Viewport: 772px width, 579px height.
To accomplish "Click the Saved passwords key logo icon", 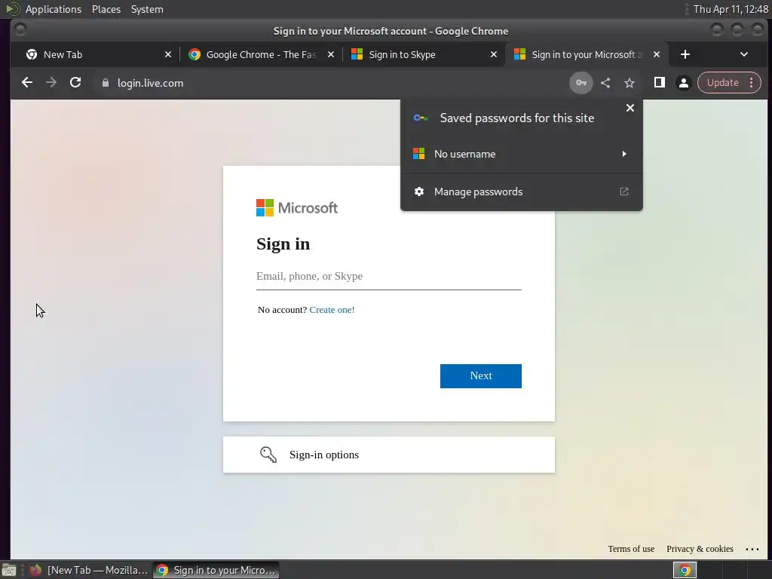I will tap(421, 118).
